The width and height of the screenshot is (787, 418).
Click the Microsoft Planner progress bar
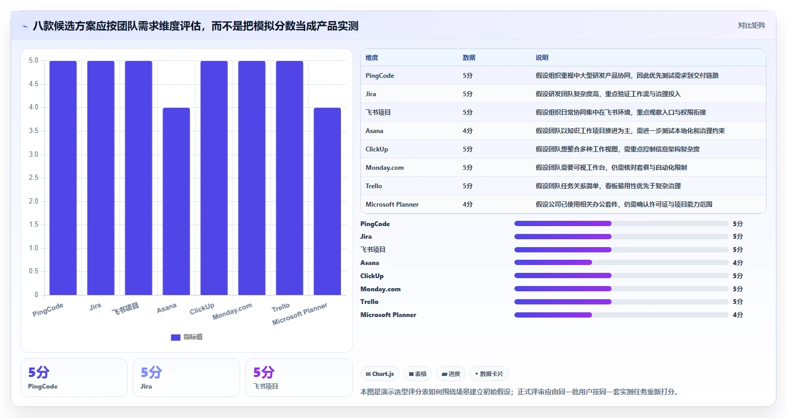tap(622, 315)
